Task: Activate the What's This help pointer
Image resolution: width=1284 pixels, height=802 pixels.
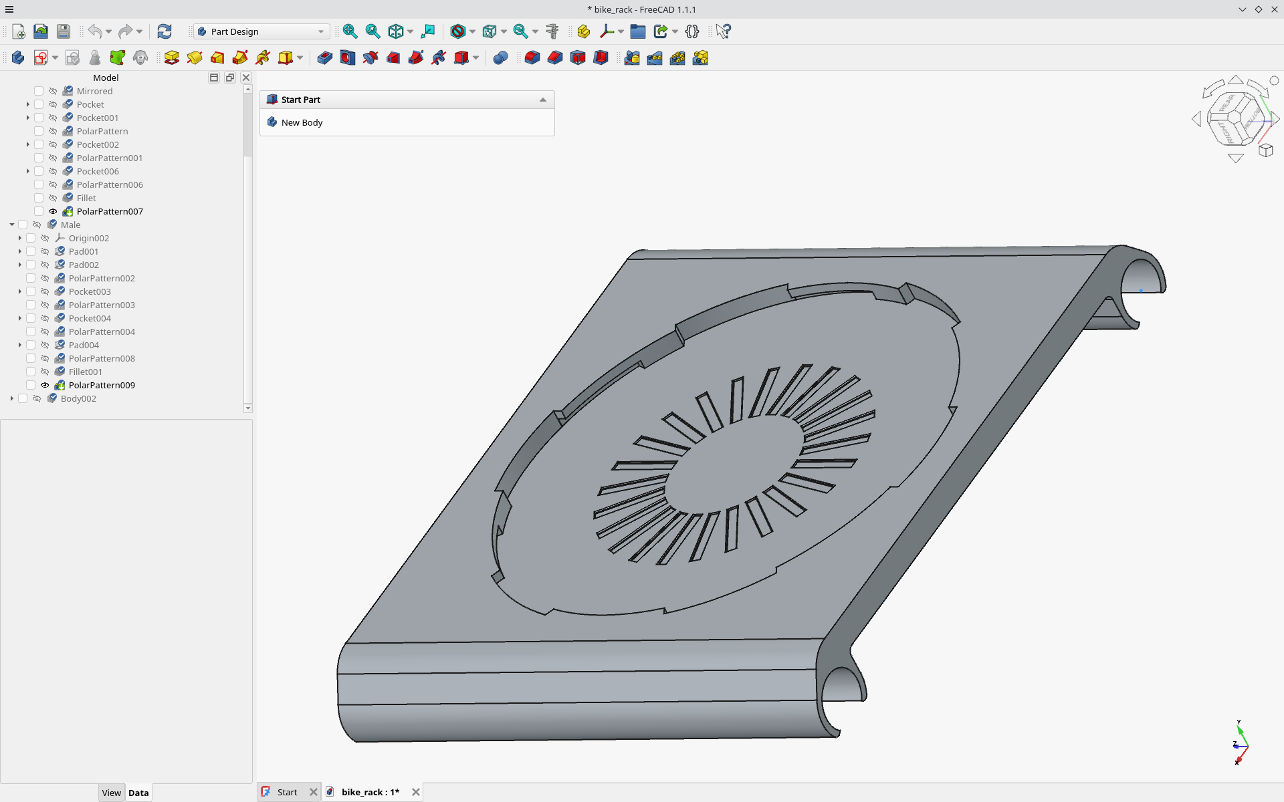Action: coord(723,31)
